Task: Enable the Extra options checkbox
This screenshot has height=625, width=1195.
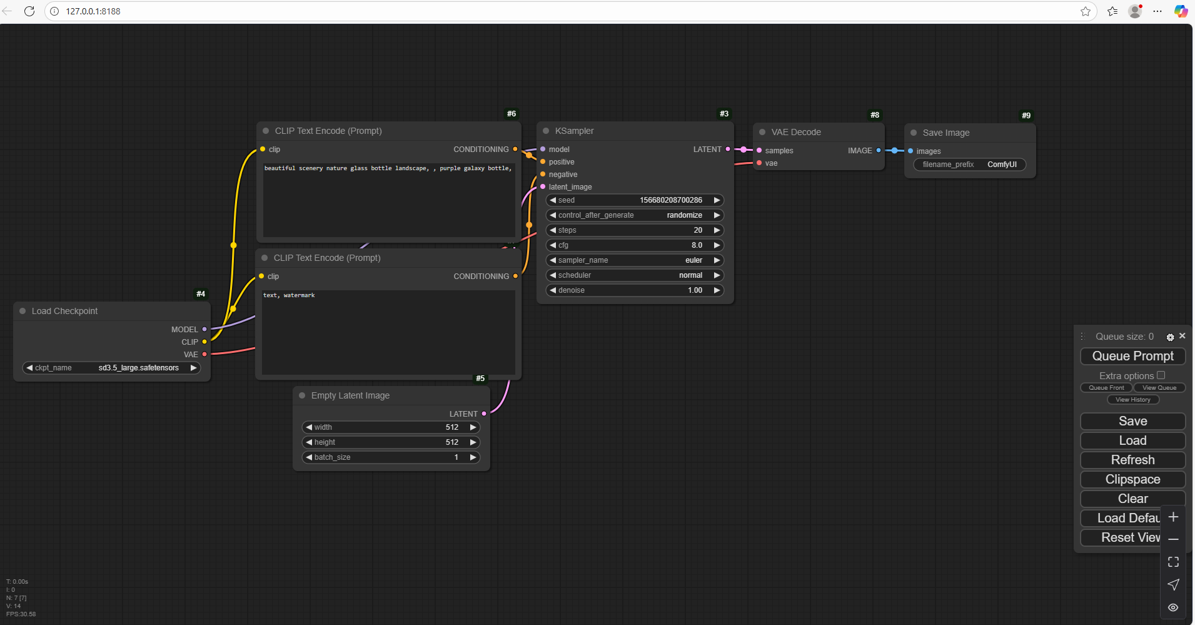Action: (x=1161, y=375)
